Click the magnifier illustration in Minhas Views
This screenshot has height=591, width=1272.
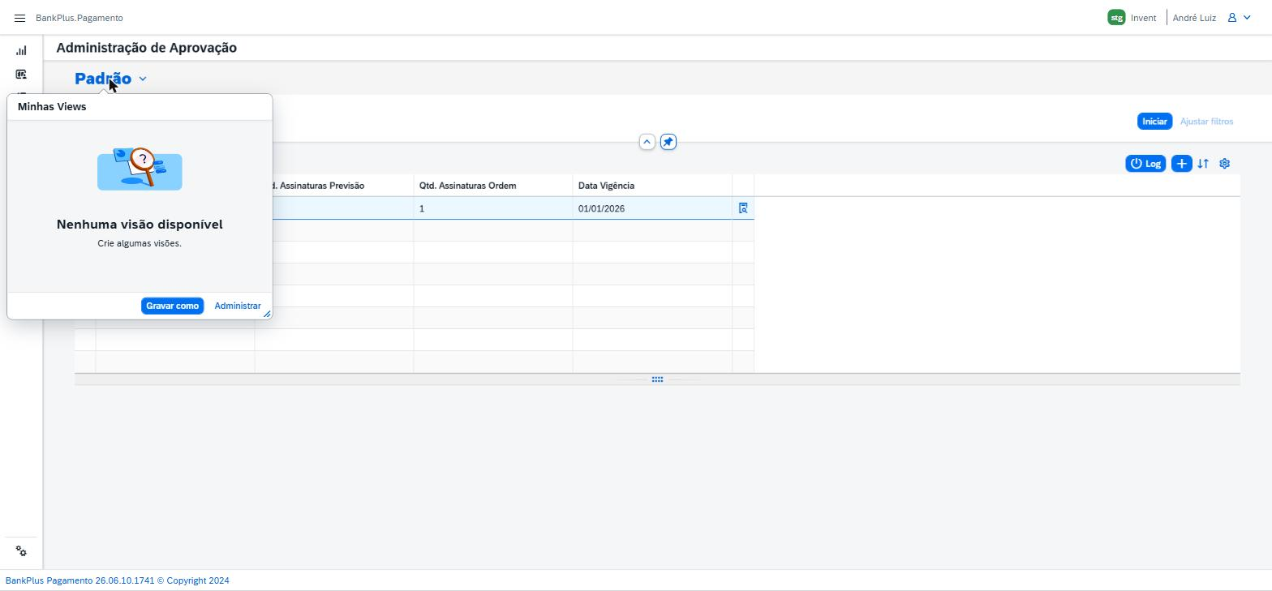[140, 169]
